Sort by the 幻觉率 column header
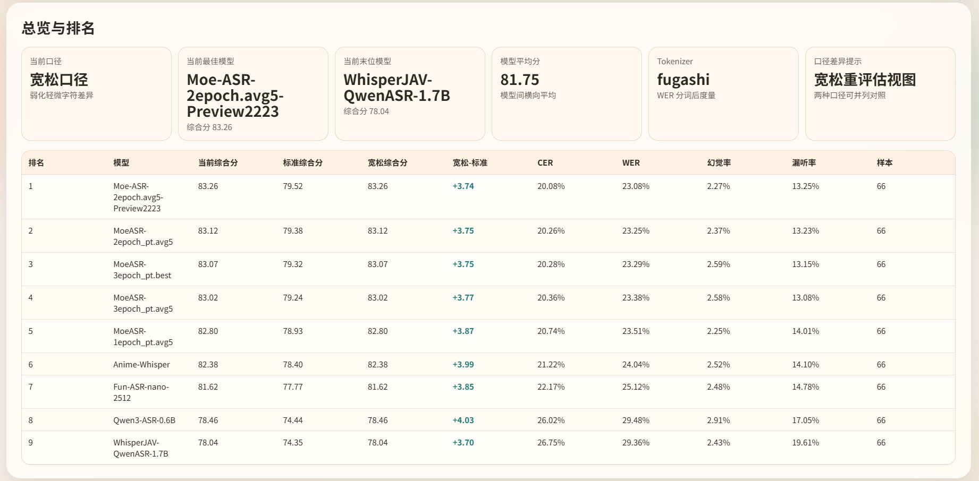Viewport: 979px width, 481px height. click(x=719, y=162)
